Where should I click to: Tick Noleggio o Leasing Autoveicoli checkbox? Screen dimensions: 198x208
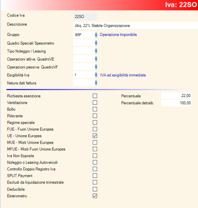95,162
